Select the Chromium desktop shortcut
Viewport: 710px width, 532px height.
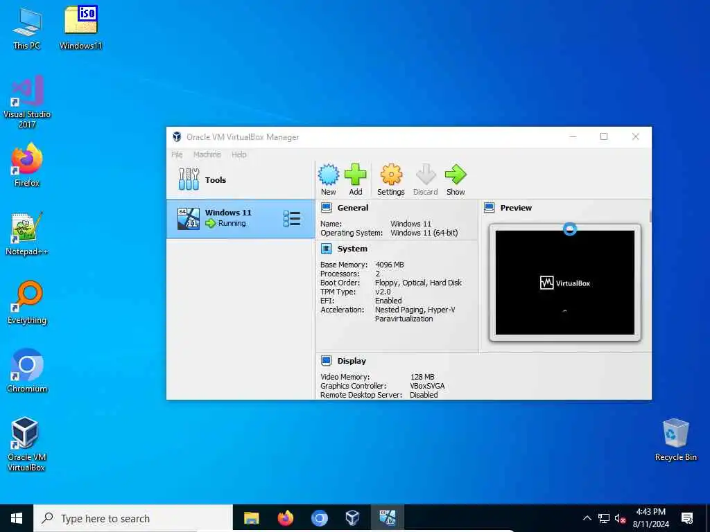pyautogui.click(x=27, y=371)
